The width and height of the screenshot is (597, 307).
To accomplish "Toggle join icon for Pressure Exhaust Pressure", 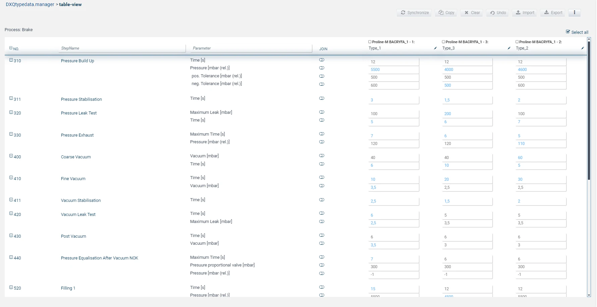I will point(322,142).
